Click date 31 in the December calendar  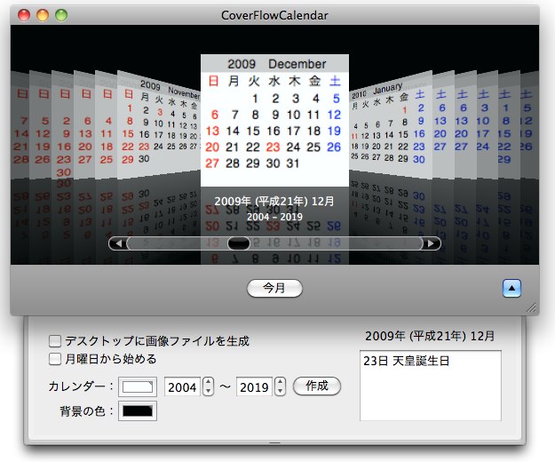[x=293, y=163]
